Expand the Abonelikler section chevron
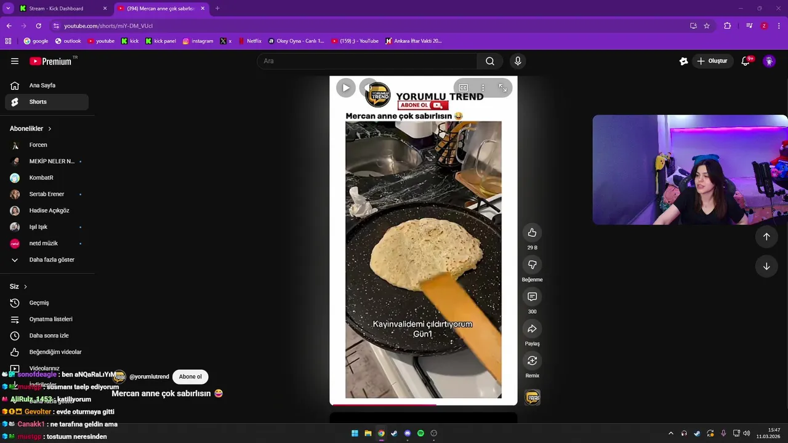 coord(49,129)
